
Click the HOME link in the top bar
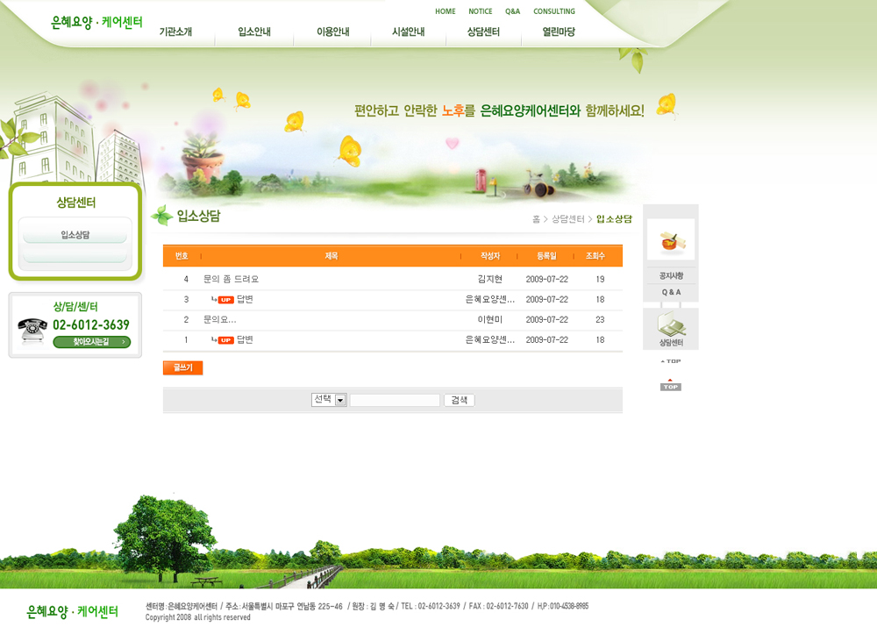click(x=446, y=11)
